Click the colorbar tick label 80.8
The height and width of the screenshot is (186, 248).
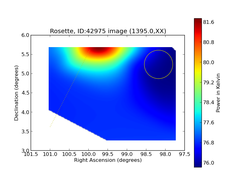(208, 42)
